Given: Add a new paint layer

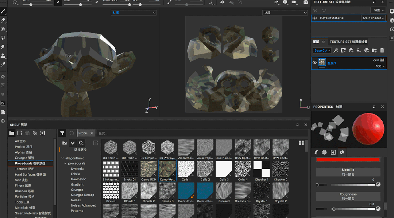Looking at the screenshot, I should (351, 50).
